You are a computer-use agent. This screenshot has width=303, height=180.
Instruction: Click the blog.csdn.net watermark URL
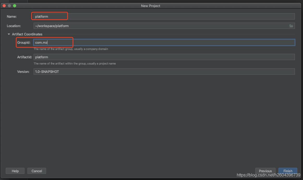(x=268, y=175)
